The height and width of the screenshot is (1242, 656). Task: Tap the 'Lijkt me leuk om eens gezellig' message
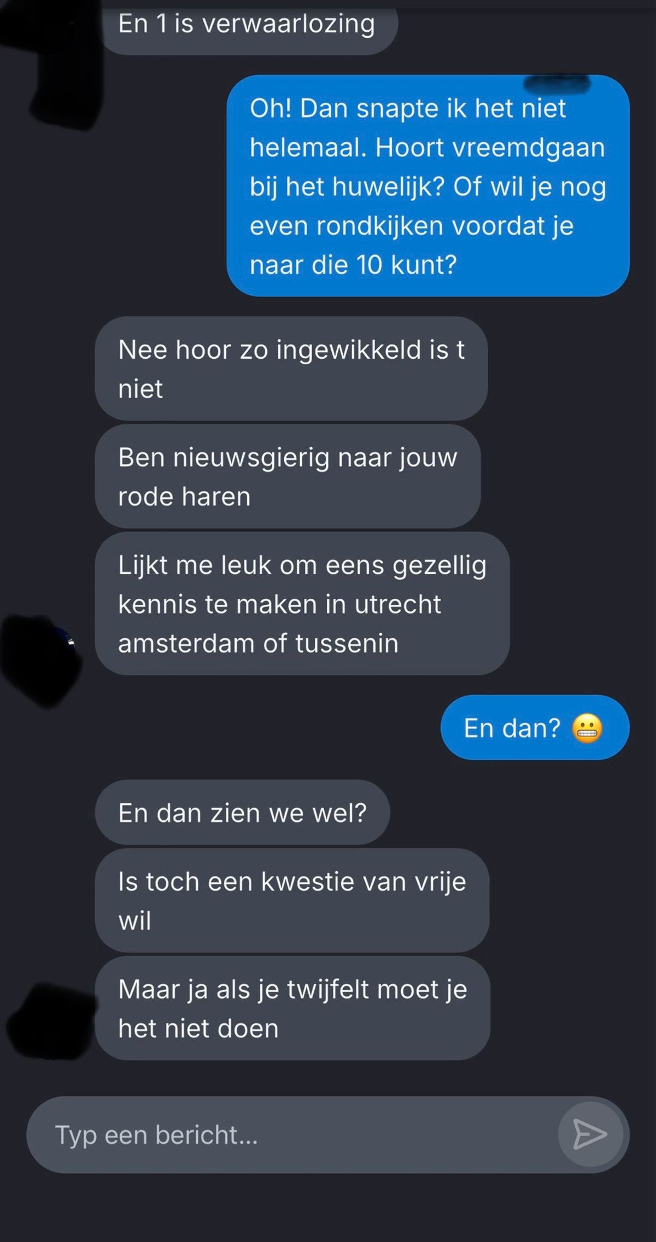pyautogui.click(x=302, y=604)
